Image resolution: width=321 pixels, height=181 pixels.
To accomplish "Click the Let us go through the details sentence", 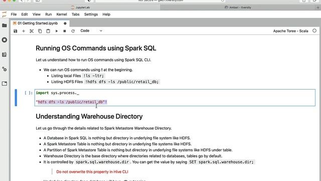I will (x=104, y=128).
